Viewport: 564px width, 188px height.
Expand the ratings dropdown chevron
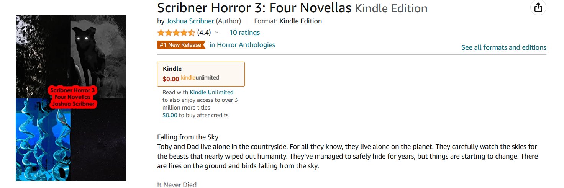point(217,33)
